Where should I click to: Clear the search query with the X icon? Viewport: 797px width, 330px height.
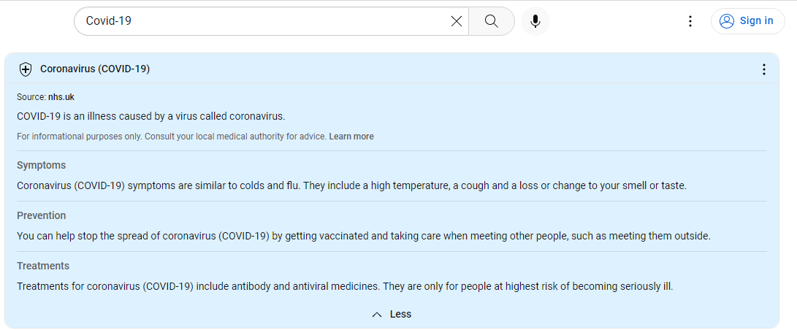point(457,21)
